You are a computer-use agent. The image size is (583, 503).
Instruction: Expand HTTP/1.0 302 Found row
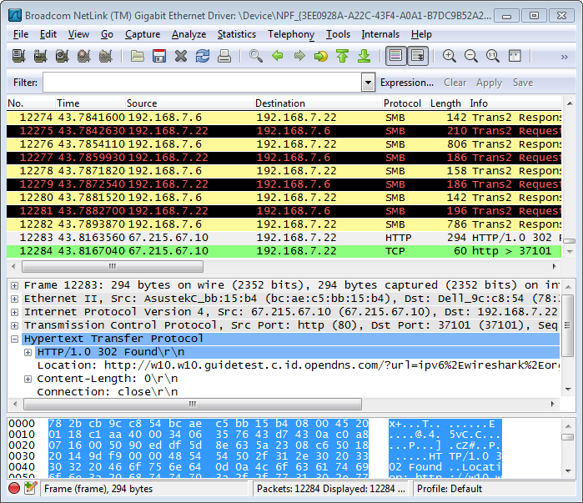tap(28, 352)
